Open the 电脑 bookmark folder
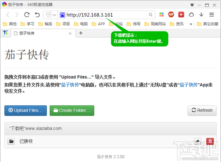This screenshot has height=162, width=221. (x=81, y=24)
